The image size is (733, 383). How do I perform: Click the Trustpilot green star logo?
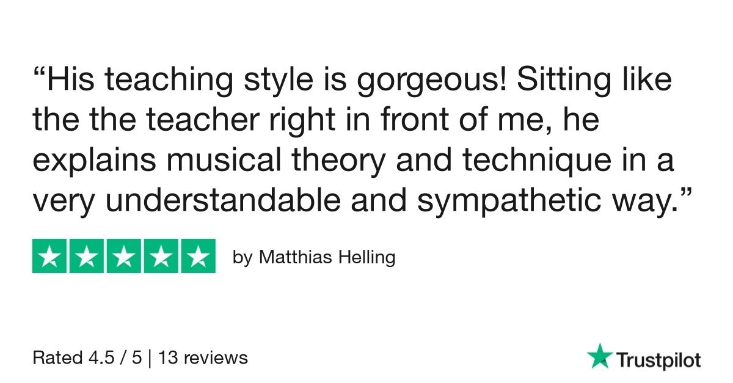pyautogui.click(x=600, y=357)
